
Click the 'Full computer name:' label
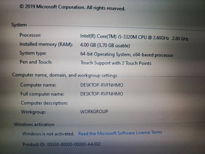coord(42,94)
